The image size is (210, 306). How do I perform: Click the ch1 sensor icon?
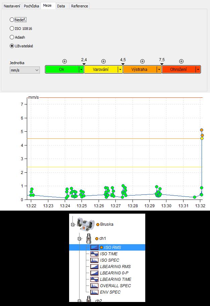click(89, 238)
